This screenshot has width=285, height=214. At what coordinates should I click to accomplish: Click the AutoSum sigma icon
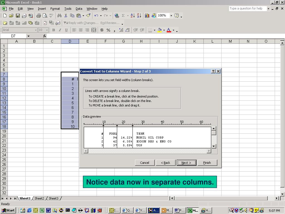[x=123, y=16]
